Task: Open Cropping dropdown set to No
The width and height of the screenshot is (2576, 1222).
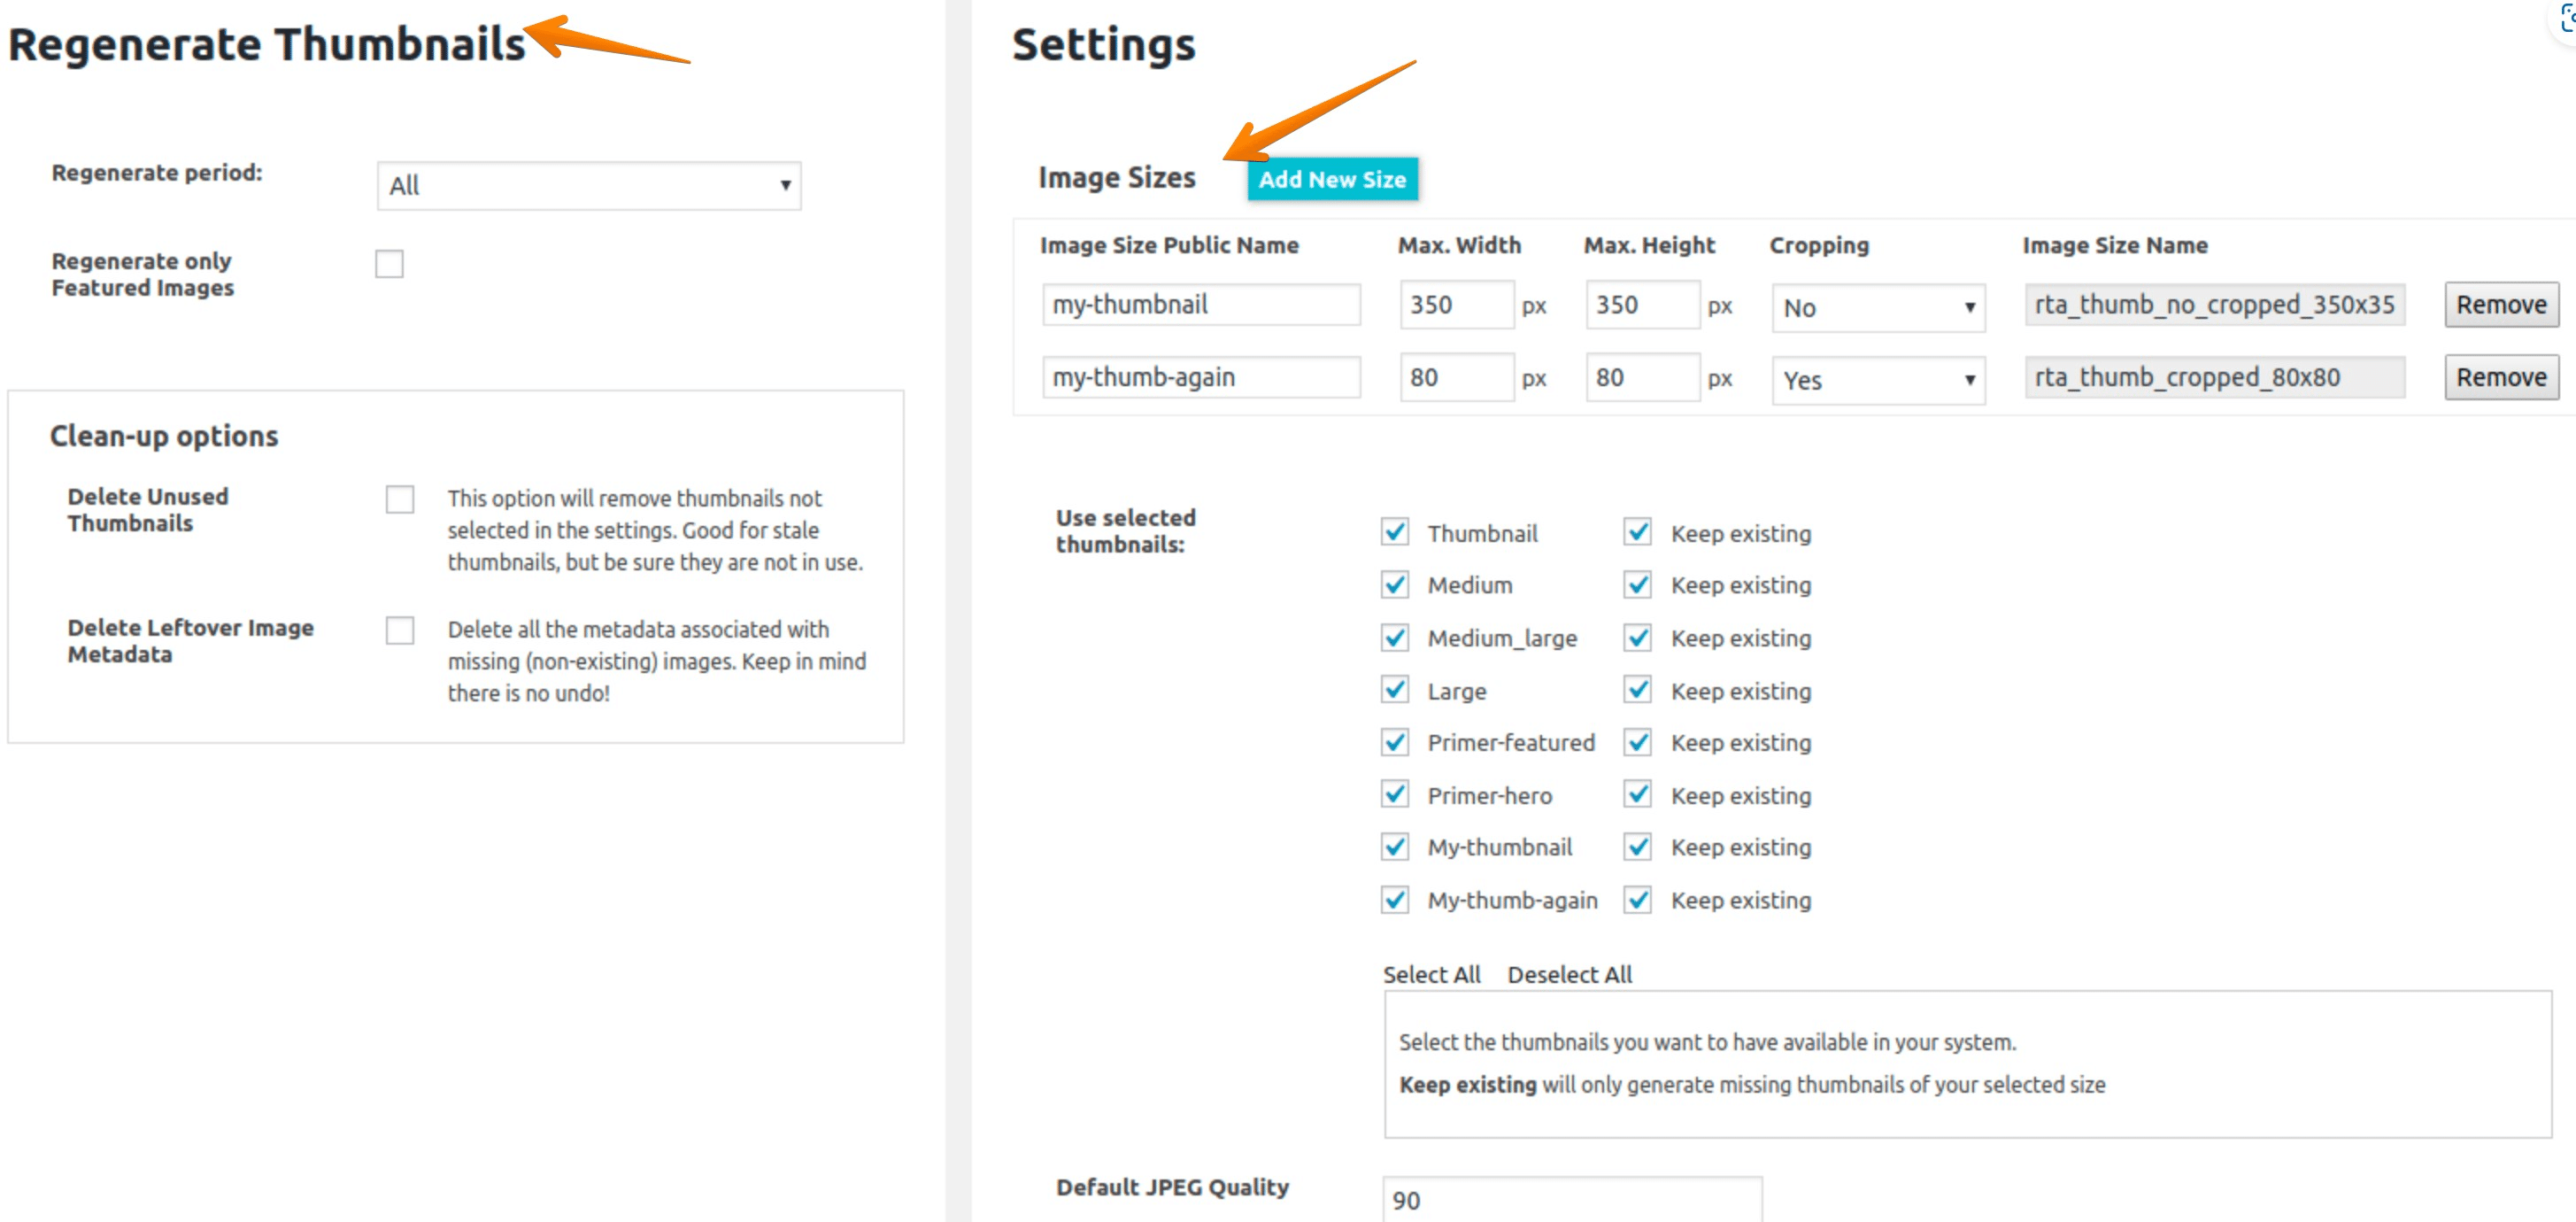Action: [x=1878, y=308]
